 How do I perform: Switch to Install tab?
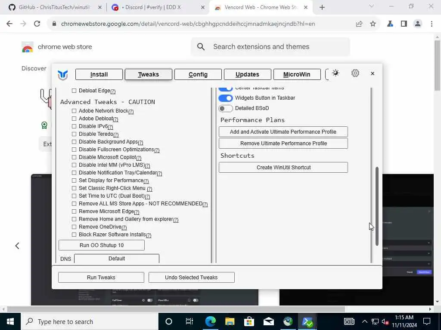99,74
